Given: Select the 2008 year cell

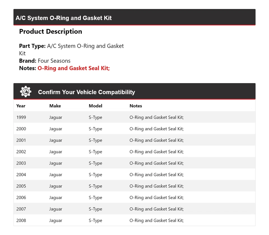Looking at the screenshot, I should point(21,220).
